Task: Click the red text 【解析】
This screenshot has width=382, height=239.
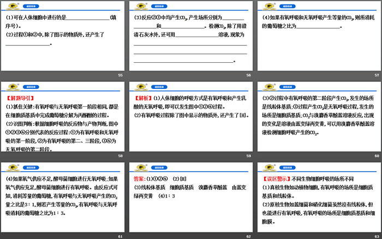Action: coord(144,98)
